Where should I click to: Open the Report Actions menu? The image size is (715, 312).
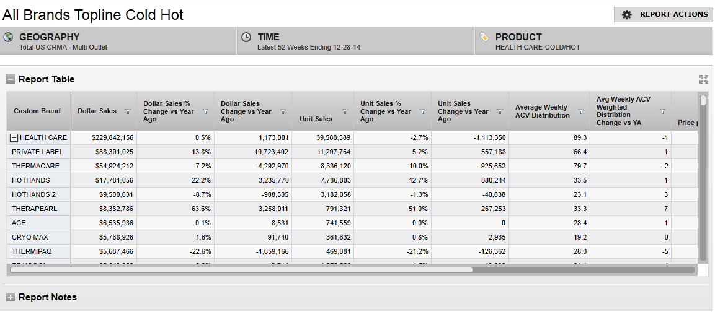663,14
